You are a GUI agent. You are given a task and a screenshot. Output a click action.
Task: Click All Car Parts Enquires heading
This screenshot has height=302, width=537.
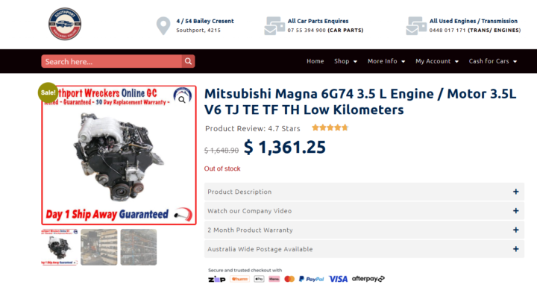pyautogui.click(x=318, y=21)
